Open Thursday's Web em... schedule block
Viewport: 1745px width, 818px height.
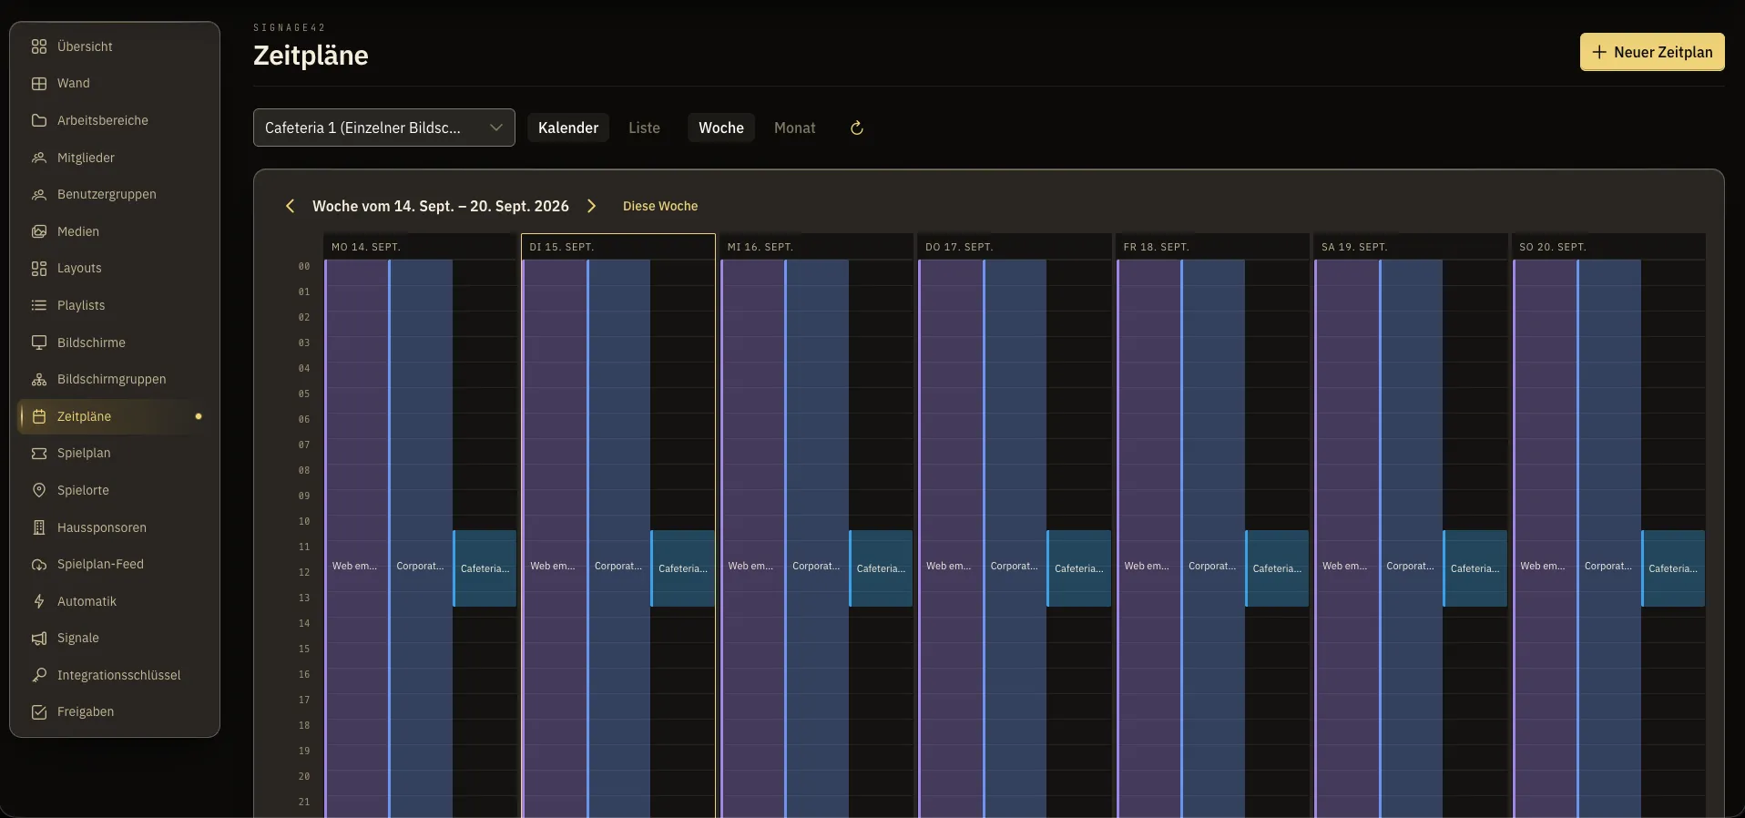pos(951,538)
